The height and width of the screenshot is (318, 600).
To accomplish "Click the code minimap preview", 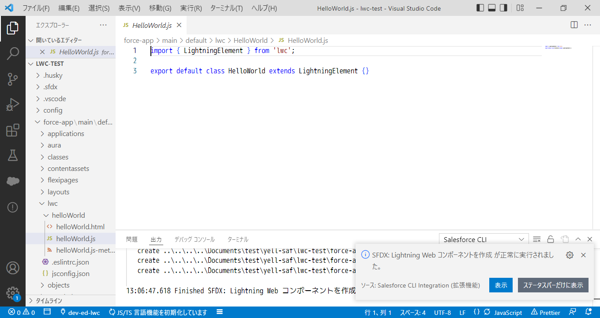I will (558, 47).
